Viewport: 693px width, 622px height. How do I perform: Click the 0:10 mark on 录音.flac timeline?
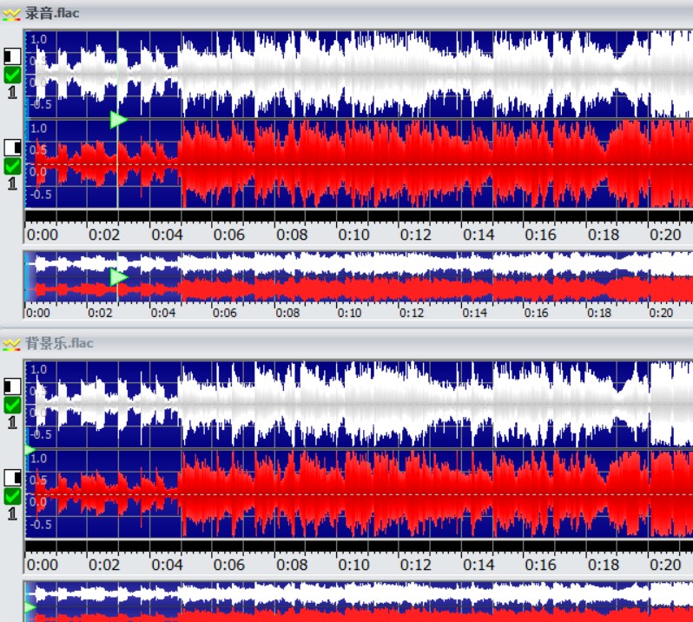click(x=353, y=235)
